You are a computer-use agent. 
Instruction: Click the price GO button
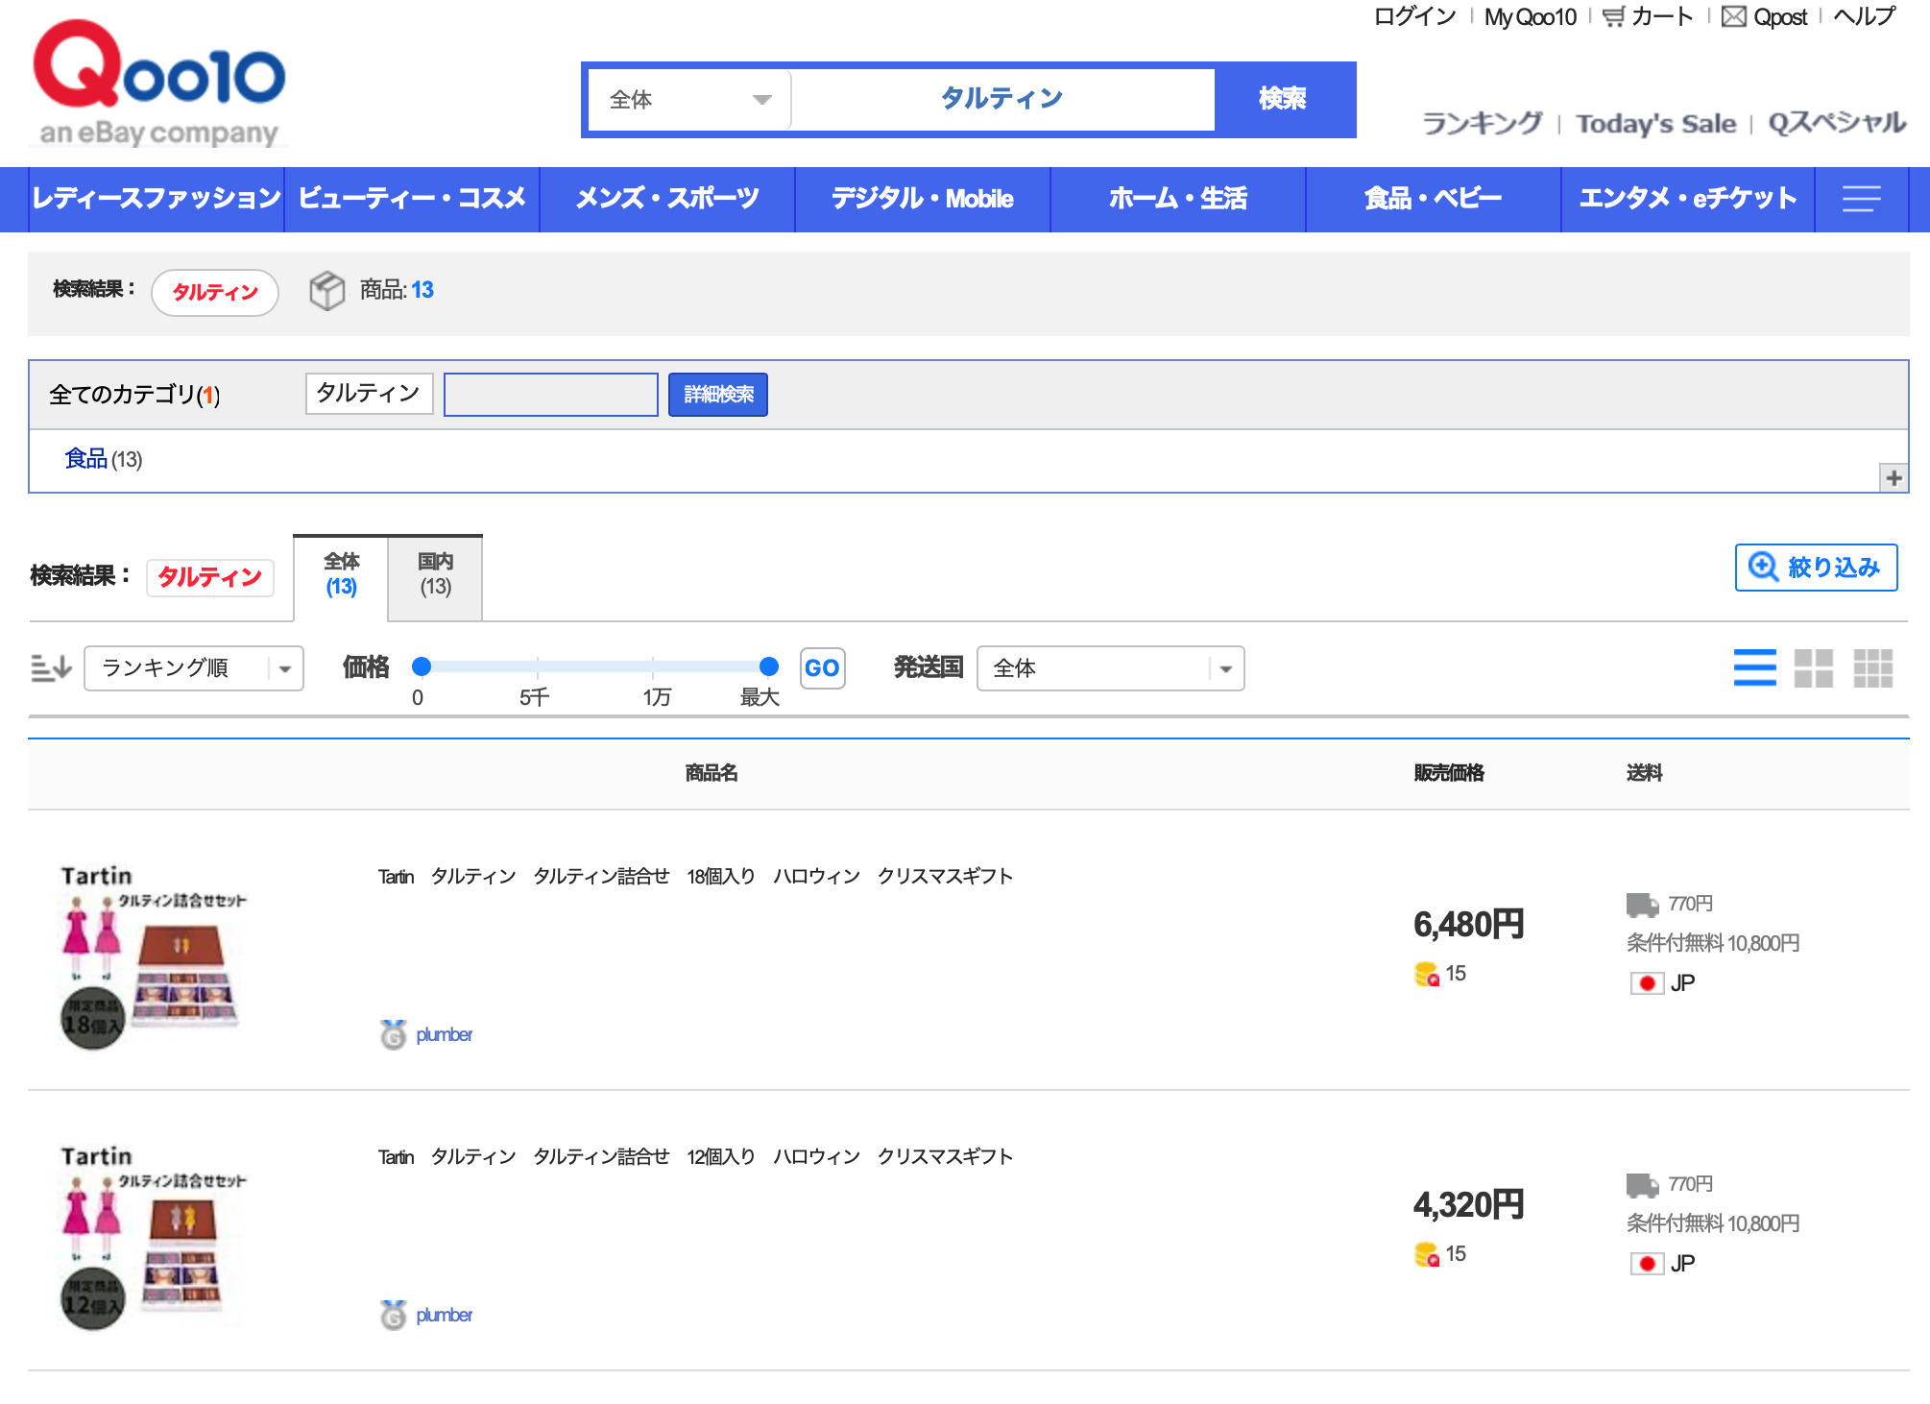click(822, 667)
